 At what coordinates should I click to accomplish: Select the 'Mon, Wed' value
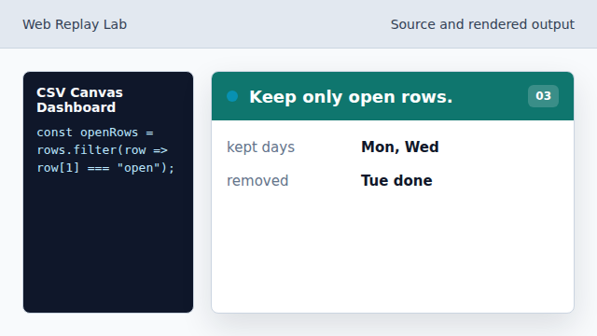[x=400, y=147]
